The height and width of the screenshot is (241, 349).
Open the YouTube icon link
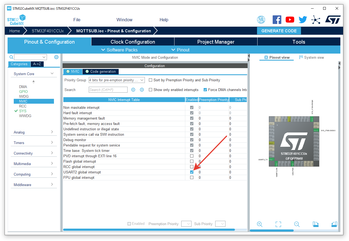coord(290,20)
